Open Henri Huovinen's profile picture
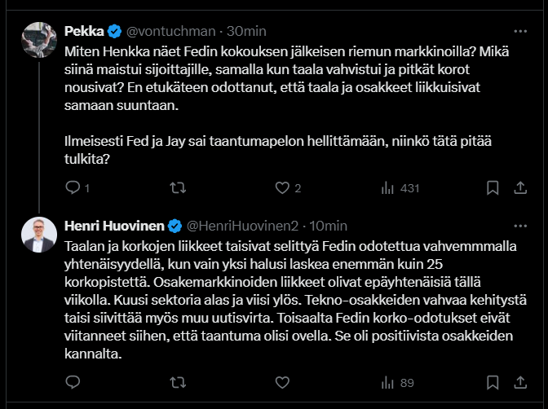 pyautogui.click(x=38, y=233)
